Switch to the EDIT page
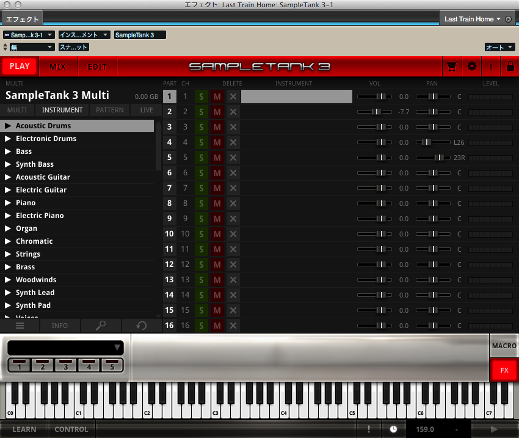The image size is (519, 438). coord(97,67)
